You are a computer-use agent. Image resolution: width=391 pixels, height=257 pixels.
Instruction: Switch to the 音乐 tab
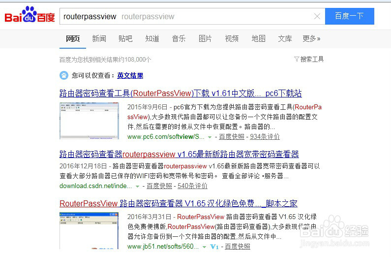pos(179,39)
